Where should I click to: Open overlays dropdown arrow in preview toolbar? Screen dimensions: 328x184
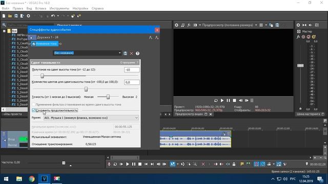coord(266,25)
